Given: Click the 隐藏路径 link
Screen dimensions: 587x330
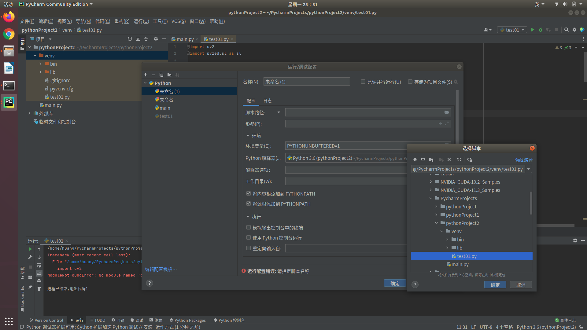Looking at the screenshot, I should click(524, 160).
